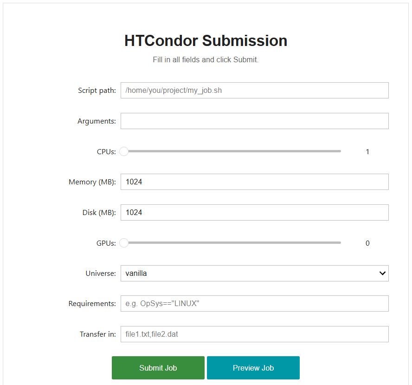The image size is (412, 385).
Task: Click the Arguments input field
Action: pos(254,121)
